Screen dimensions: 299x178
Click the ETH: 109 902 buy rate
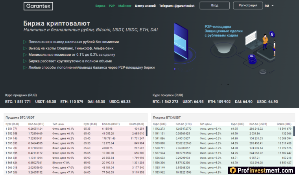coord(219,102)
